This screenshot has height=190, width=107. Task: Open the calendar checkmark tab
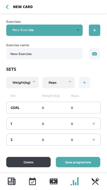[32, 181]
